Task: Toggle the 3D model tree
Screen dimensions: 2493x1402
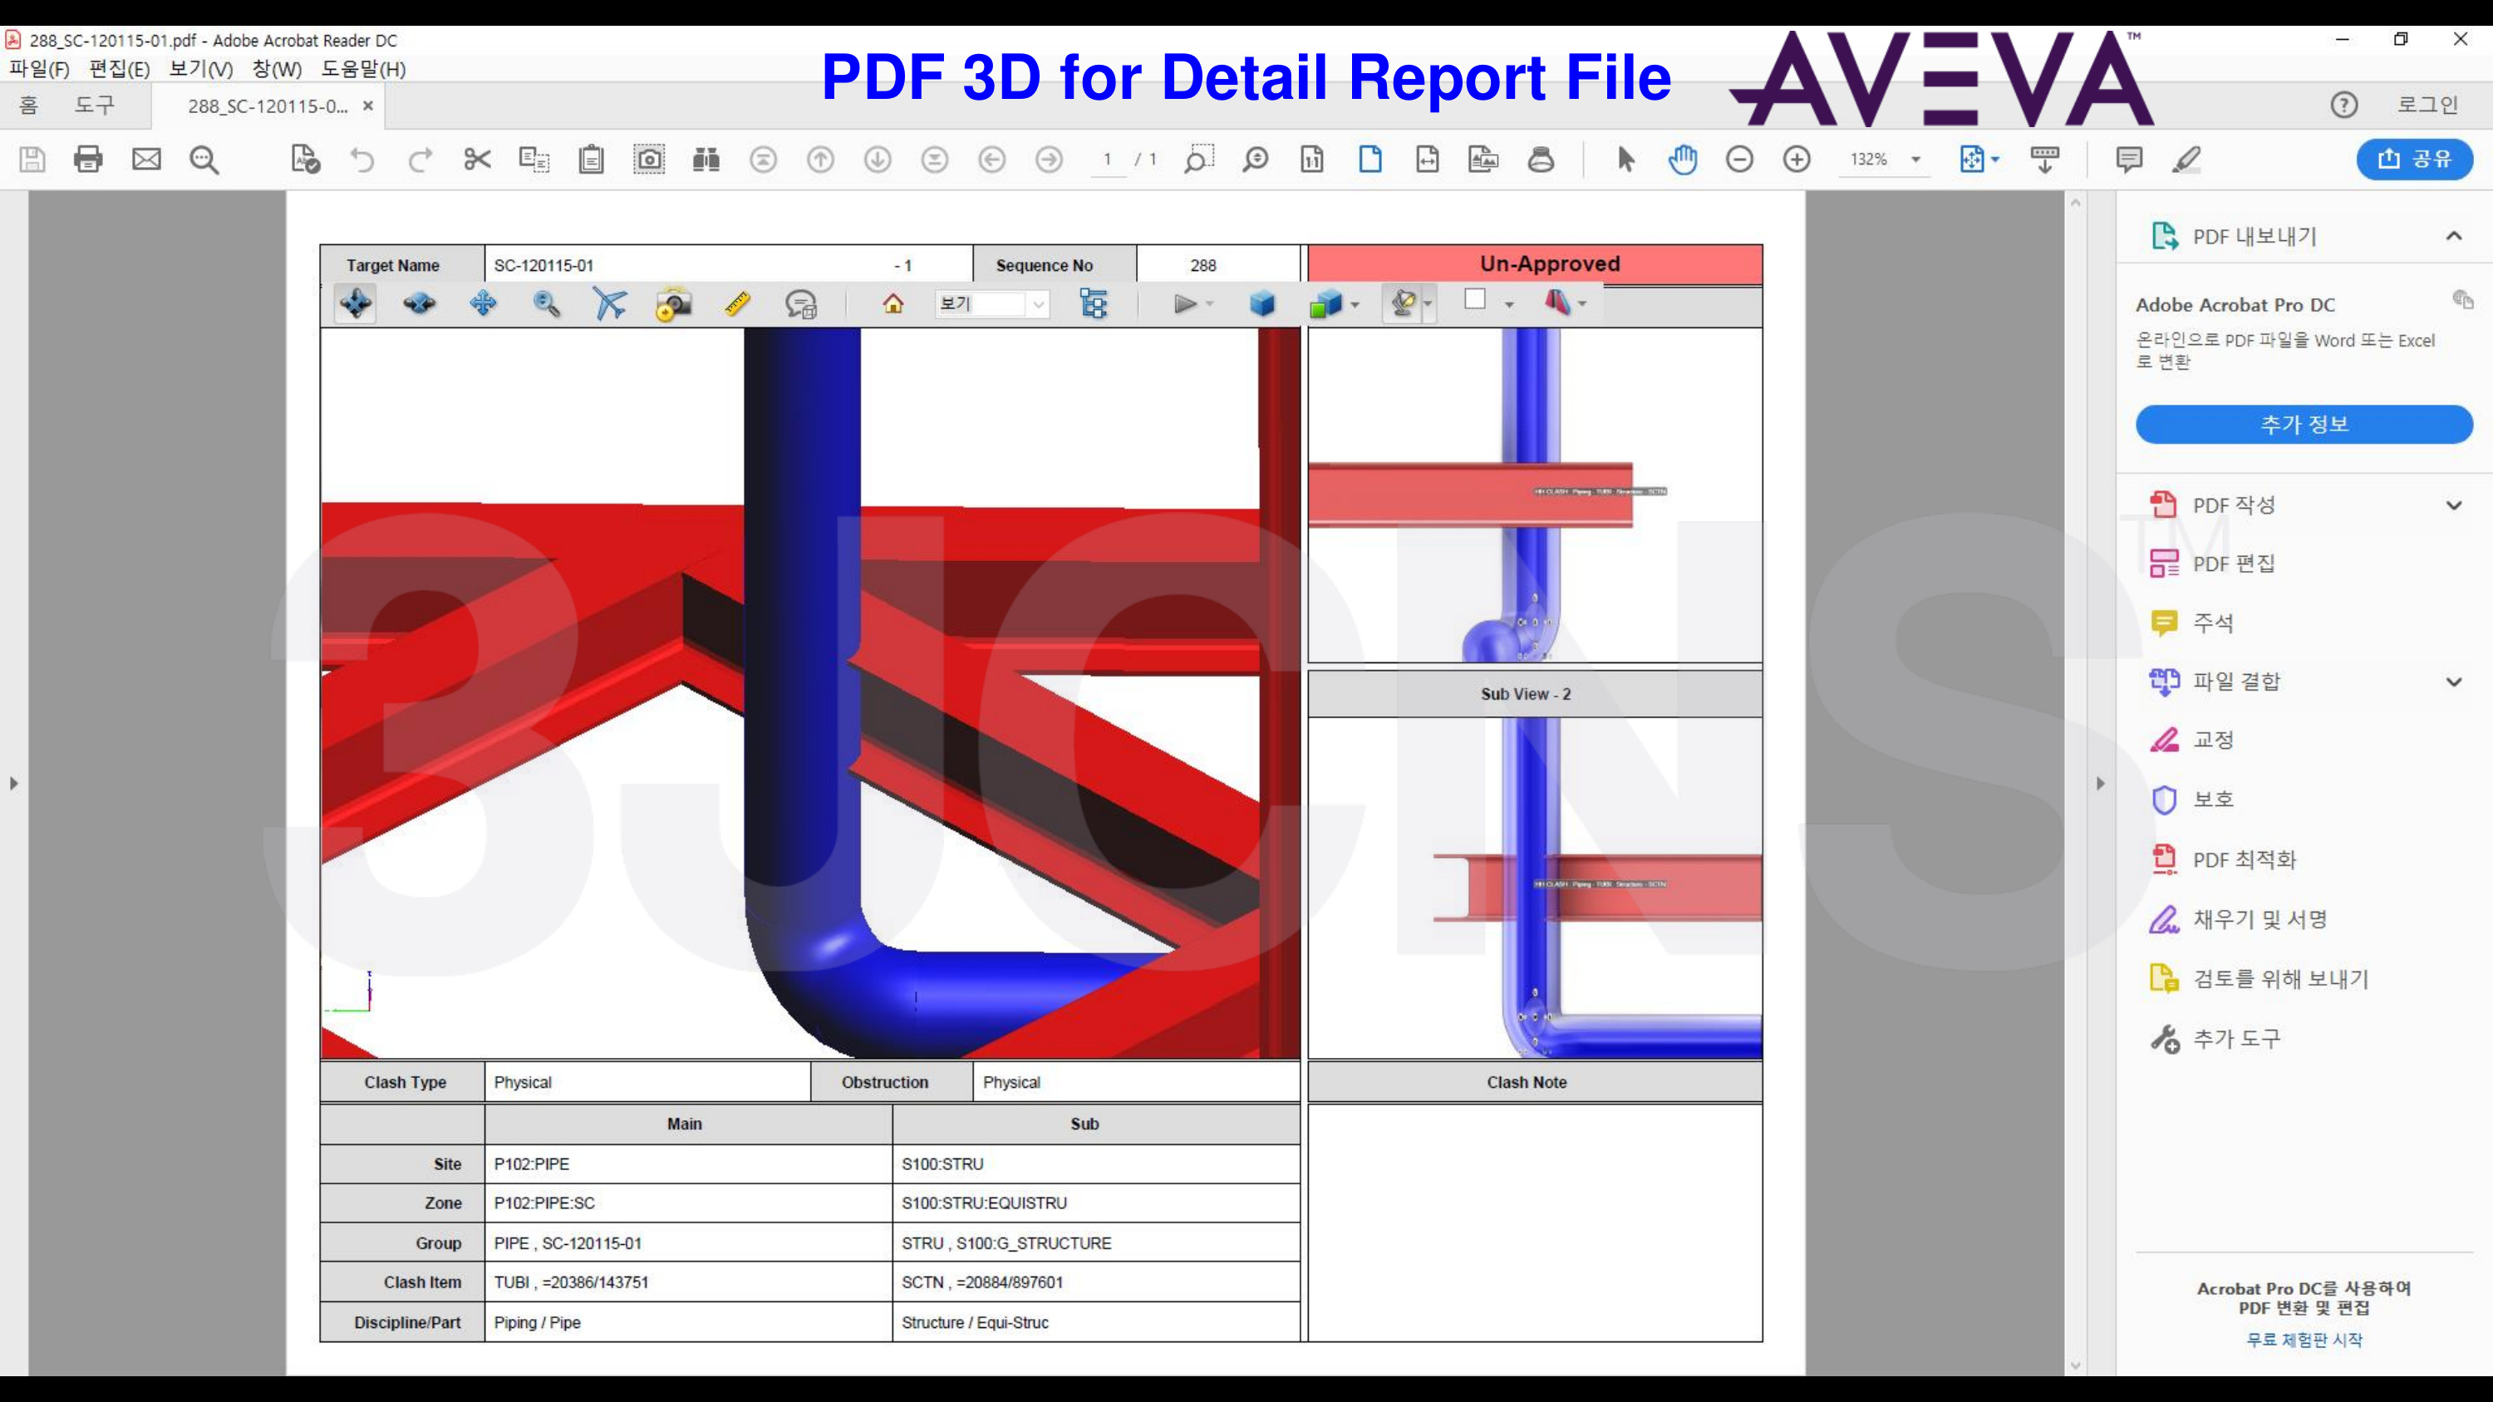Action: [1094, 304]
